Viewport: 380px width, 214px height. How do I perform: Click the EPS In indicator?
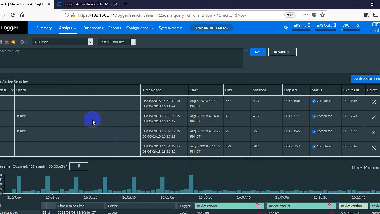(x=302, y=26)
